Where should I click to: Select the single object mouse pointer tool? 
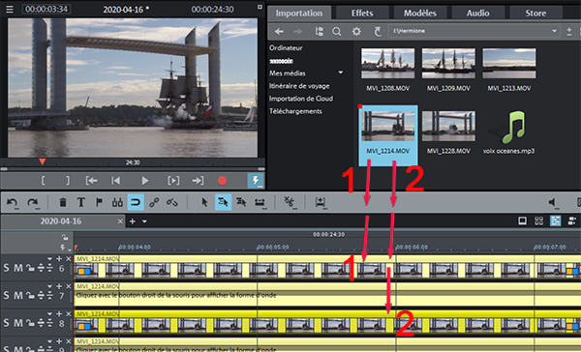click(204, 202)
